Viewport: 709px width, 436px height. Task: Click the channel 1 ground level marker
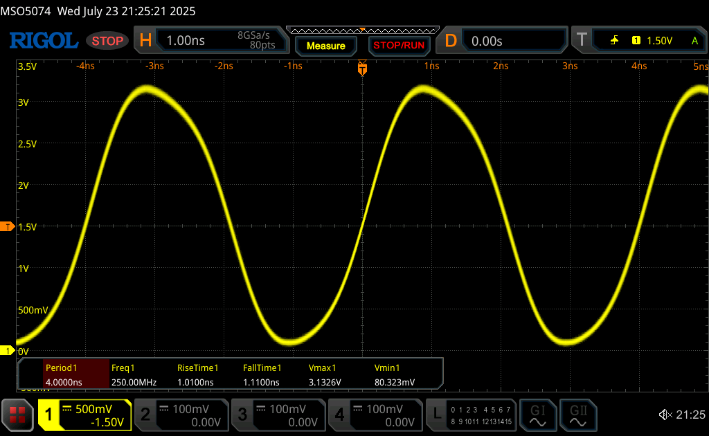8,351
